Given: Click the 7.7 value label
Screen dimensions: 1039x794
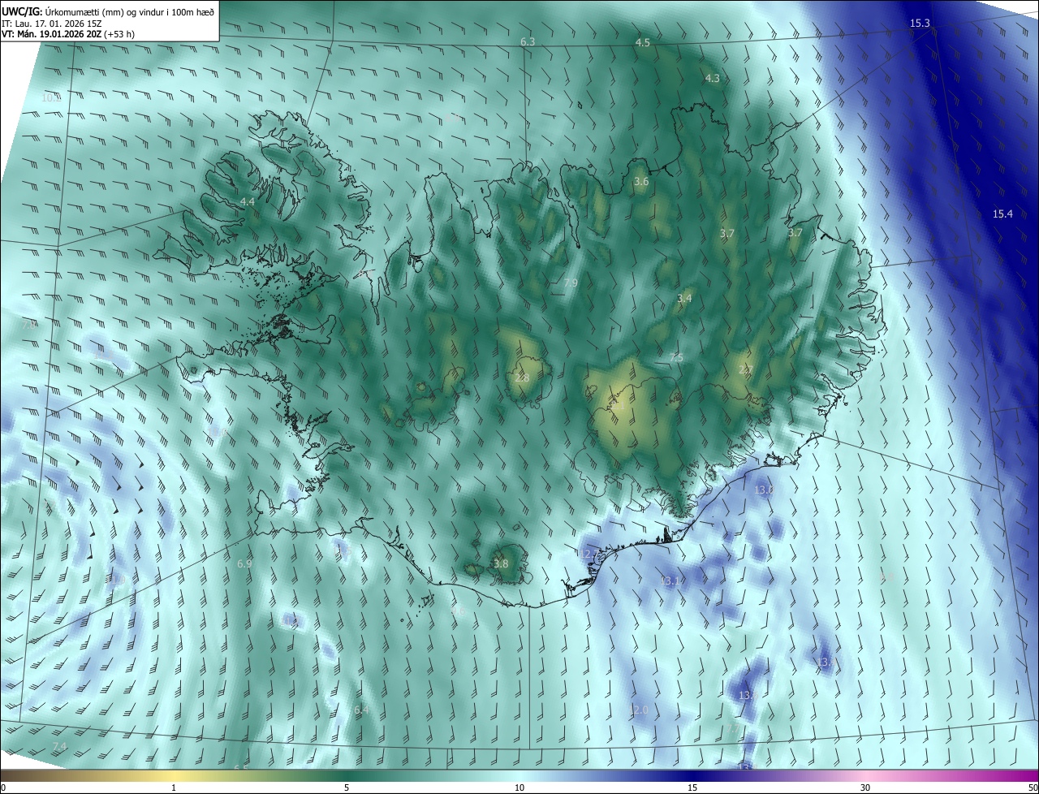Looking at the screenshot, I should click(x=733, y=729).
